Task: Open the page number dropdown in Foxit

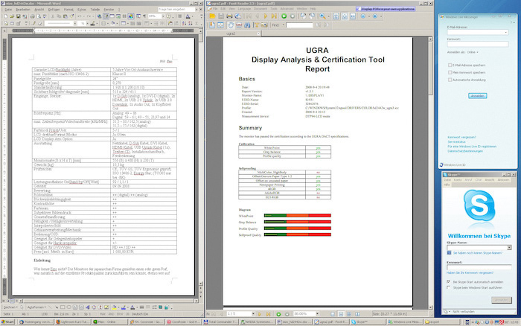Action: pyautogui.click(x=253, y=313)
